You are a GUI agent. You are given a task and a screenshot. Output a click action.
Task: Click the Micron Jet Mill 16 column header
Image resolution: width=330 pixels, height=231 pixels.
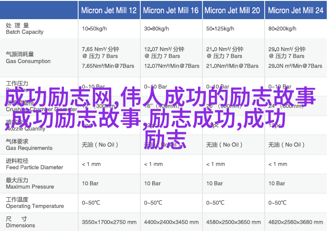[x=171, y=10]
